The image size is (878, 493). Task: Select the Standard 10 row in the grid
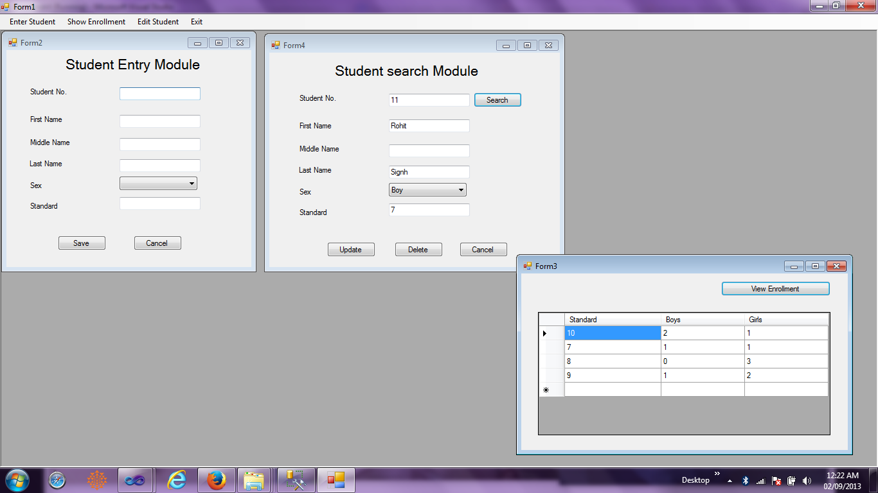(612, 333)
